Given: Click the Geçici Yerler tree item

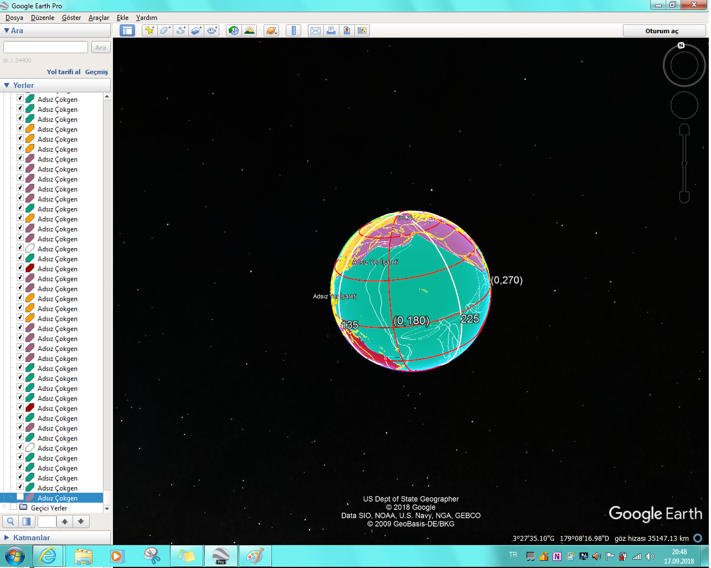Looking at the screenshot, I should click(49, 508).
